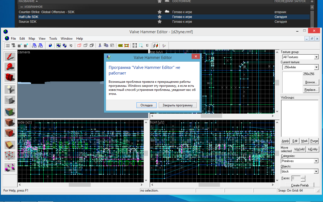
Task: Expand the Objects block dropdown
Action: pos(316,171)
